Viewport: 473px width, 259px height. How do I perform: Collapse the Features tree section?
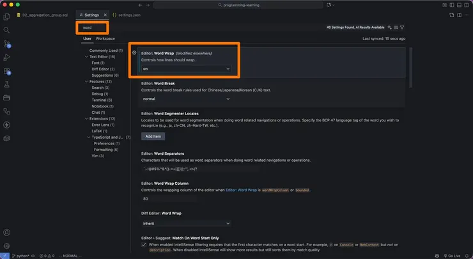pos(86,81)
